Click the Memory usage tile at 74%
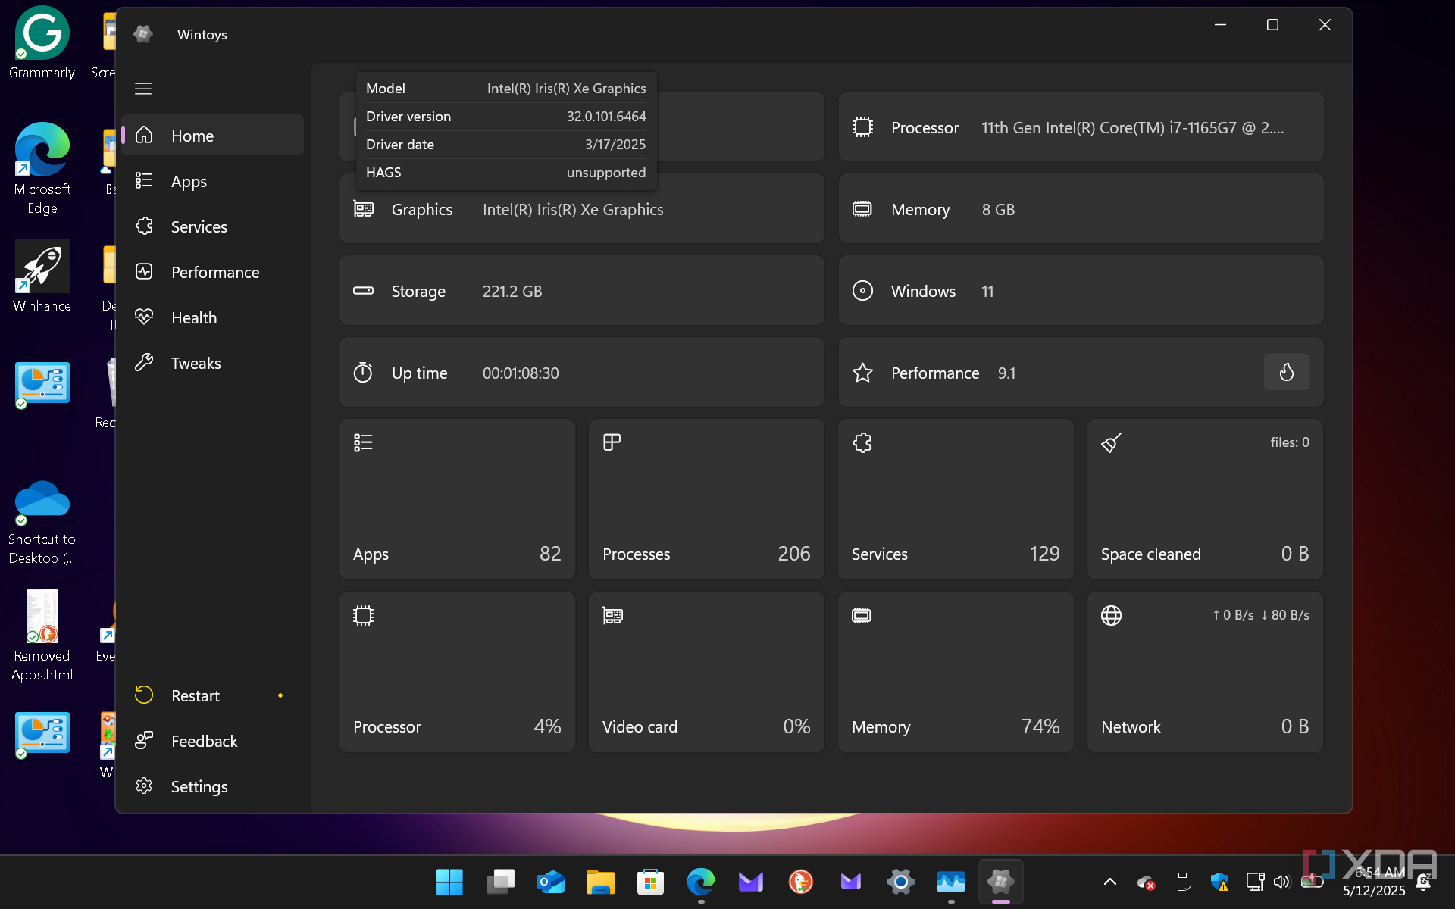The width and height of the screenshot is (1455, 909). point(956,672)
